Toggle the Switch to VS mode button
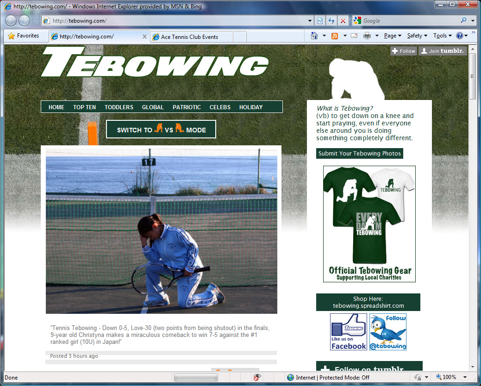This screenshot has width=481, height=386. tap(161, 130)
